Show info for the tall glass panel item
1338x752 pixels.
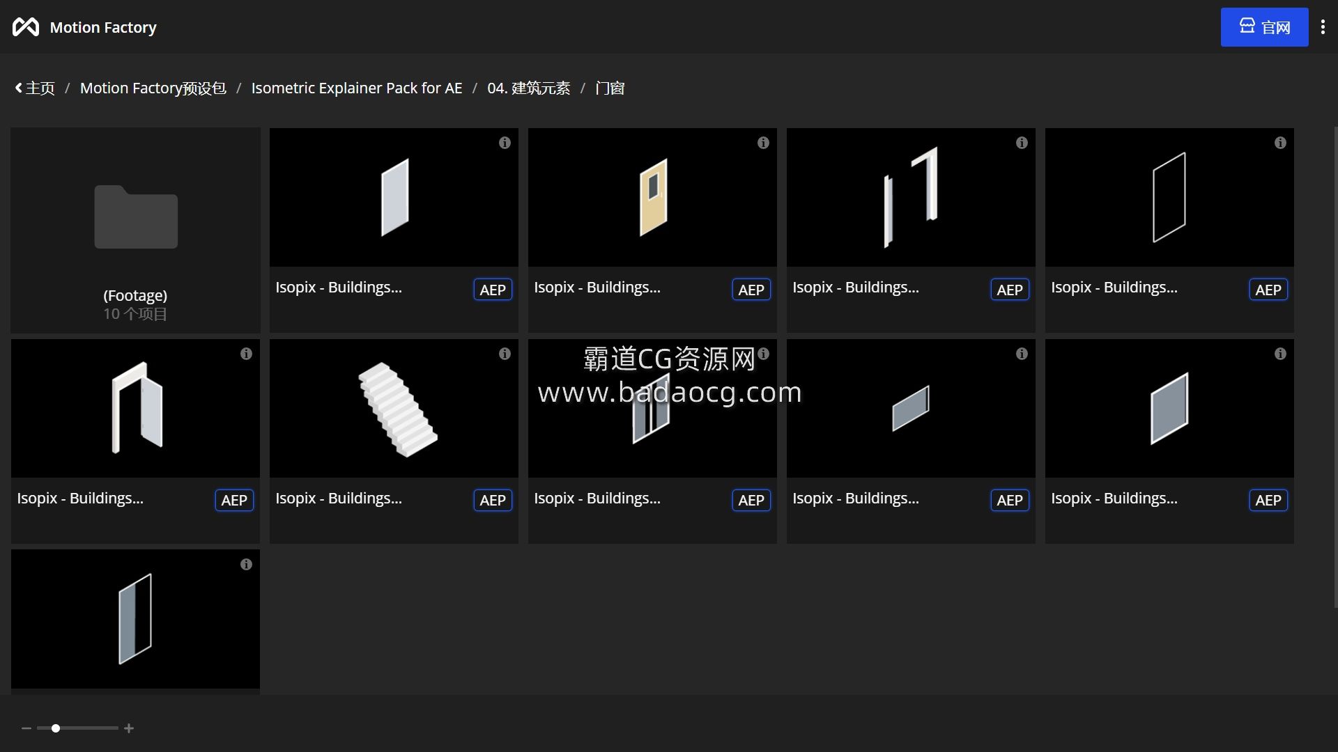(x=246, y=565)
